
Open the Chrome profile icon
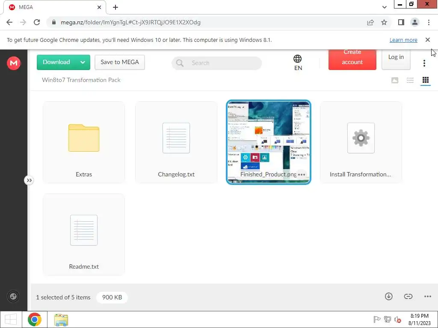[x=415, y=22]
